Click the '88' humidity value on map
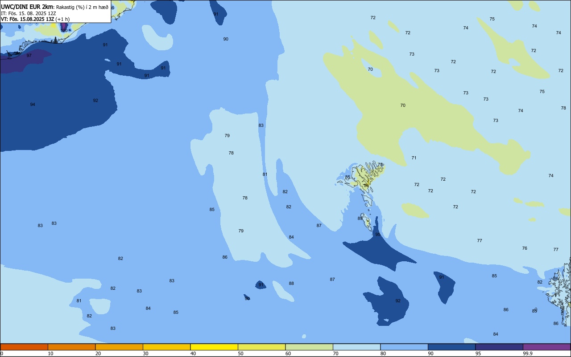Viewport: 571px width, 357px height. (x=291, y=284)
